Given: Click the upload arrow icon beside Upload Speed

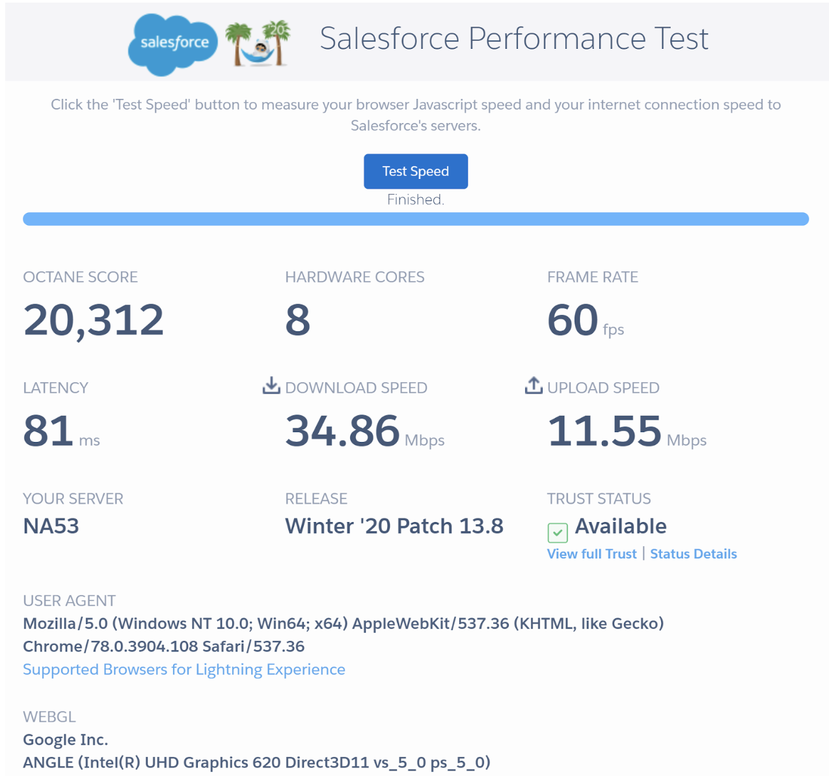Looking at the screenshot, I should coord(534,385).
